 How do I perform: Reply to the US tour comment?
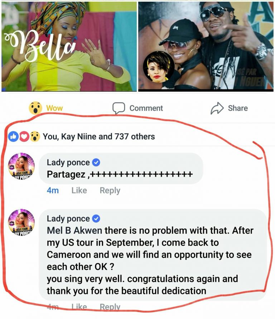pyautogui.click(x=110, y=306)
